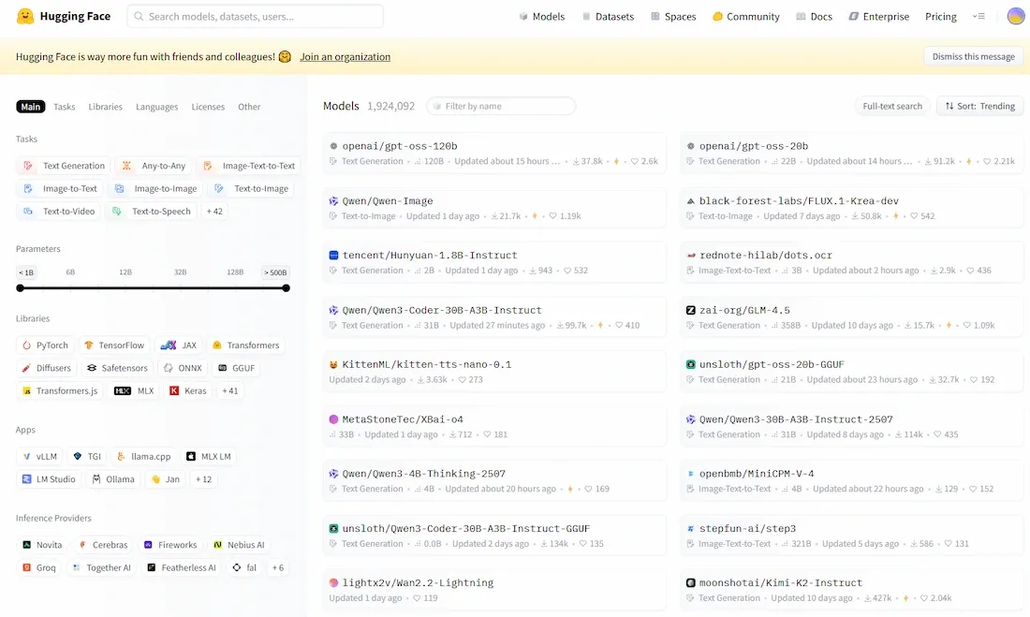Switch to the Languages filter tab

coord(157,107)
